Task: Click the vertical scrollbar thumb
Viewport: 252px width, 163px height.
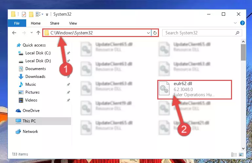Action: 243,52
